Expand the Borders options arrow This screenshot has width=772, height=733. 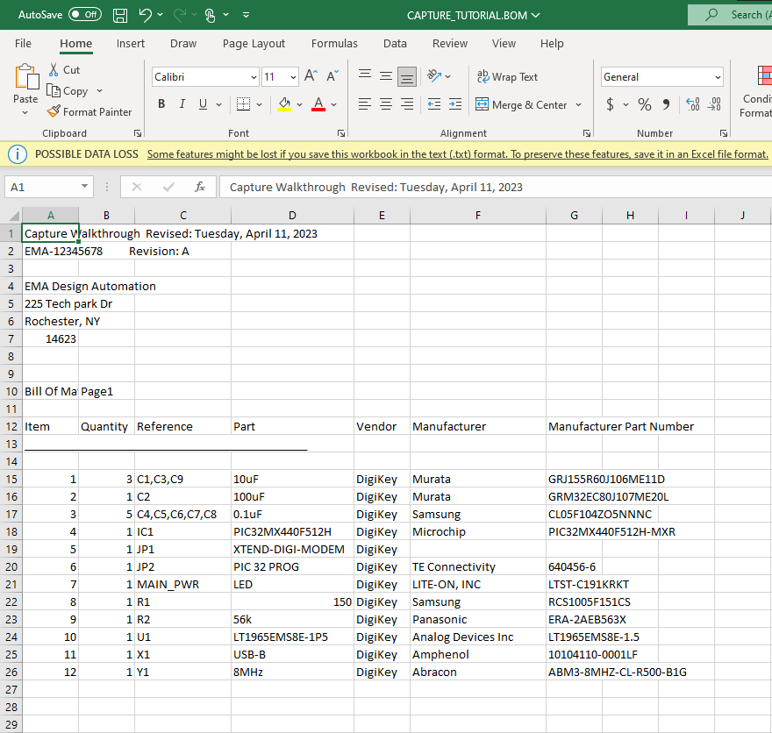pos(260,105)
